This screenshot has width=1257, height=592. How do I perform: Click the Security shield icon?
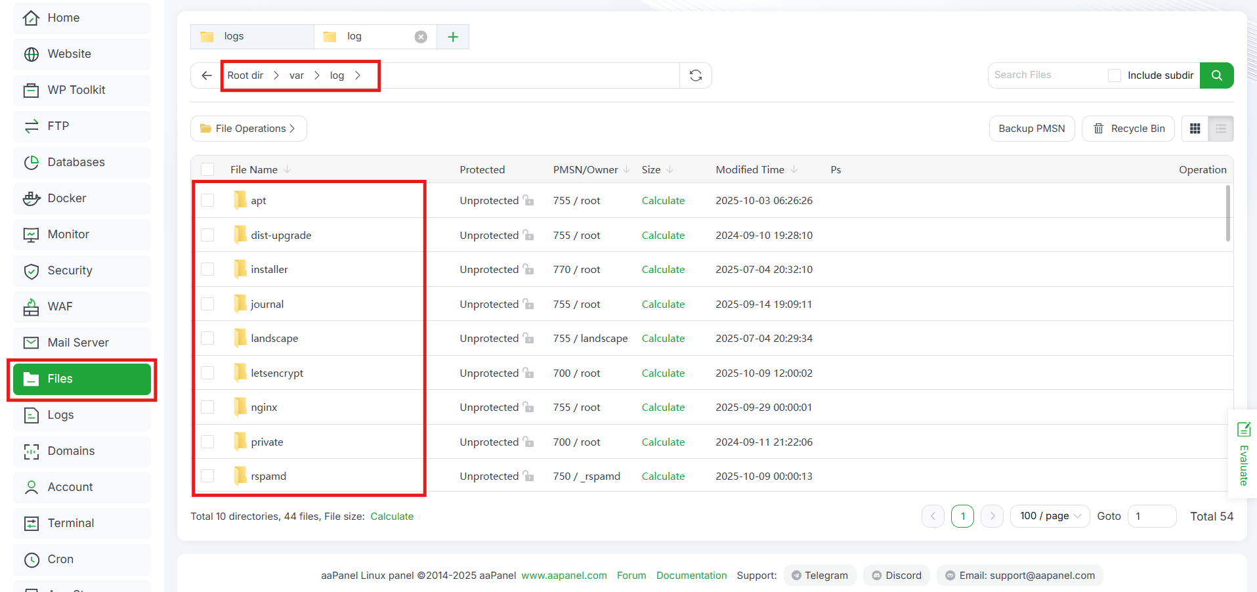pyautogui.click(x=31, y=270)
